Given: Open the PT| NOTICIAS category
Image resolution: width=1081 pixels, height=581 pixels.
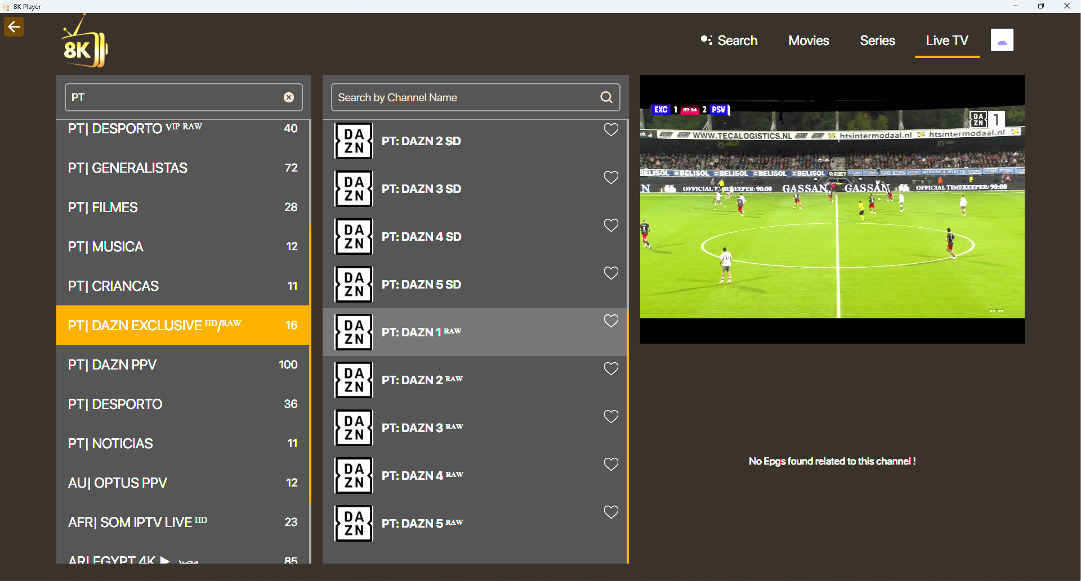Looking at the screenshot, I should [183, 443].
